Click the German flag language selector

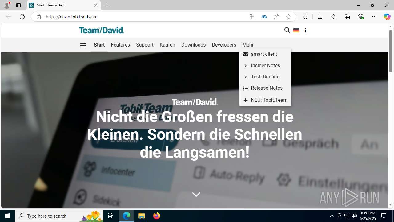pos(296,30)
